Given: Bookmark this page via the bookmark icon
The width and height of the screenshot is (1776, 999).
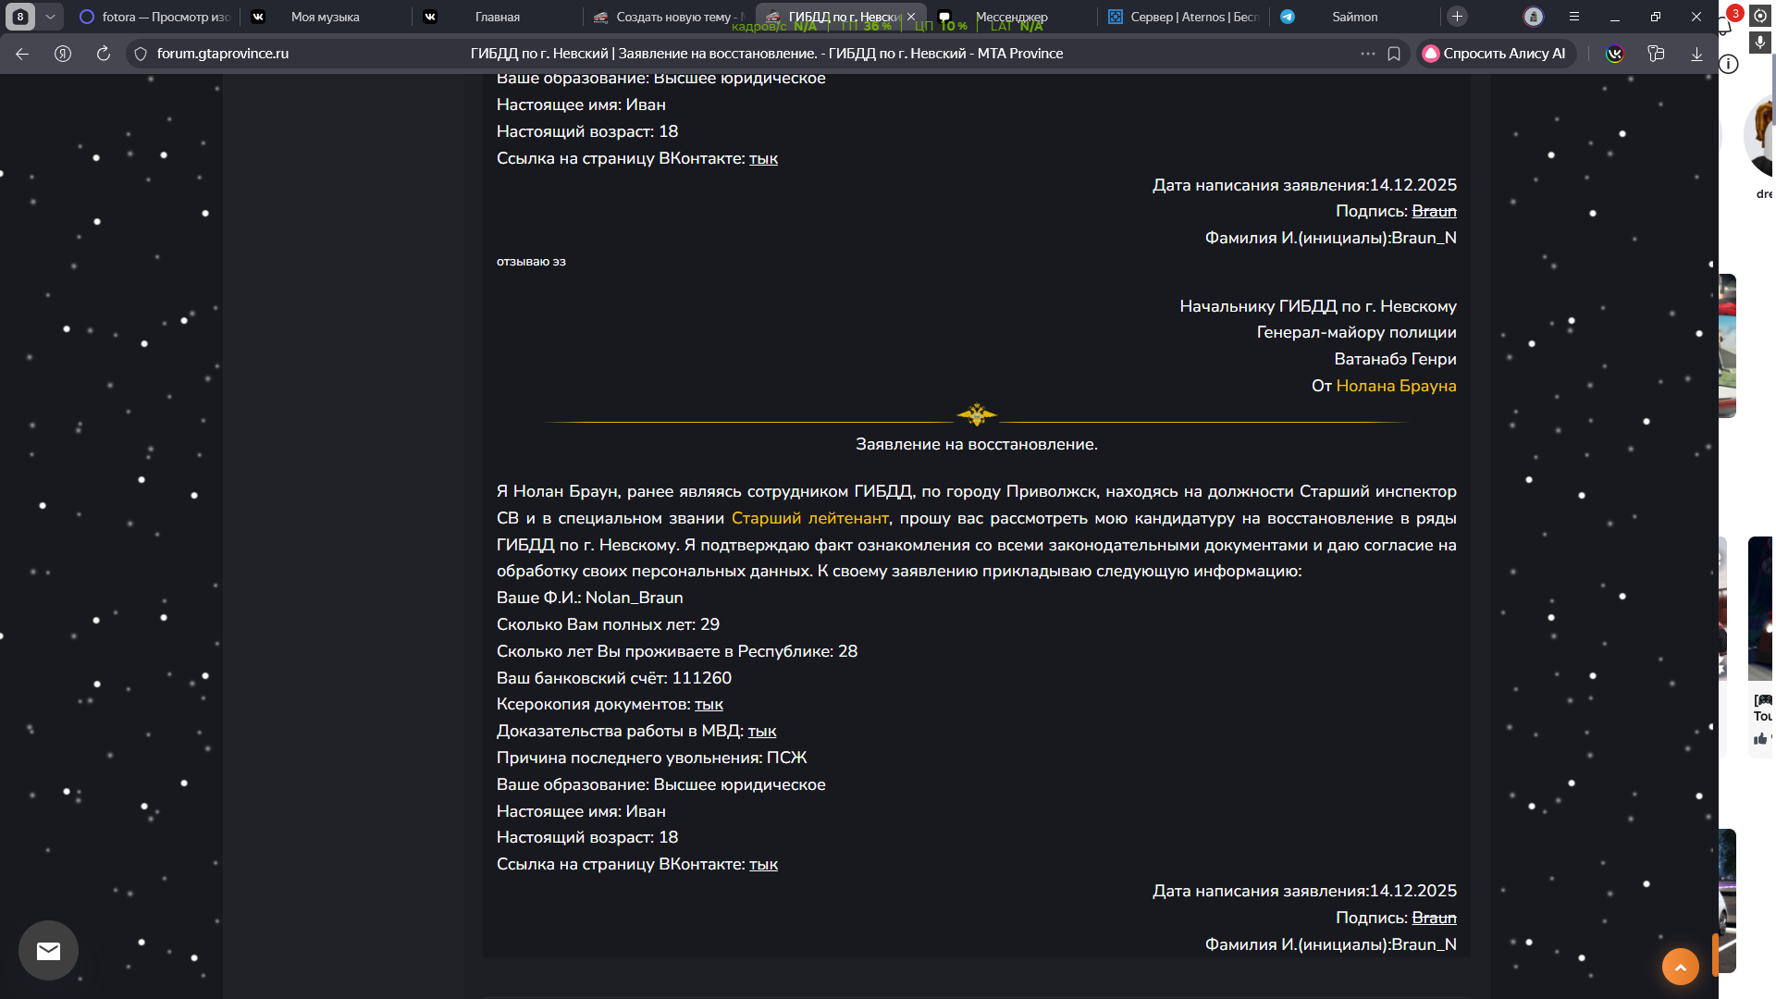Looking at the screenshot, I should pyautogui.click(x=1394, y=54).
